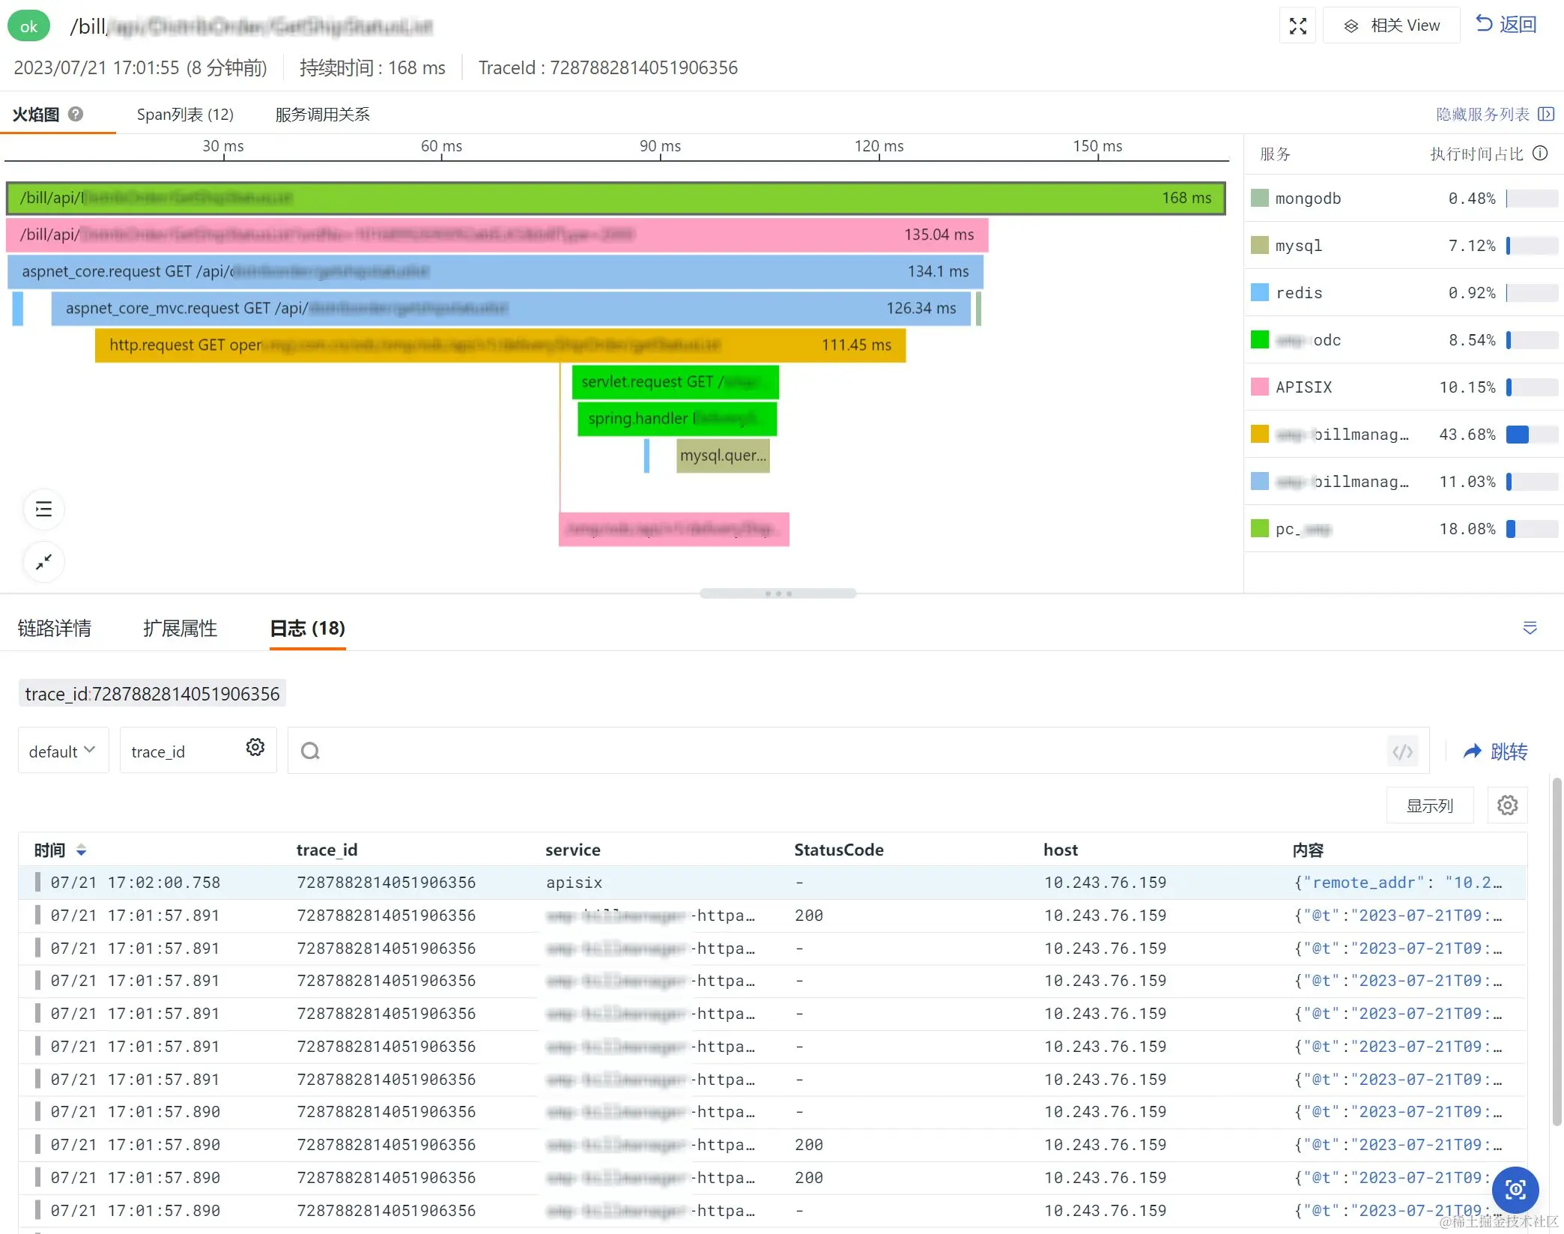
Task: Click the execution time ratio info icon
Action: 1540,154
